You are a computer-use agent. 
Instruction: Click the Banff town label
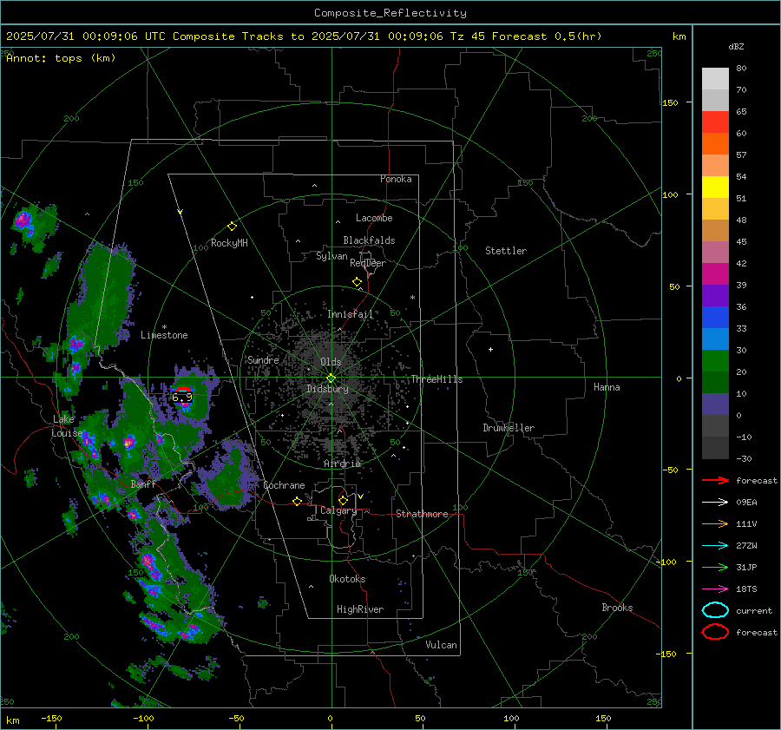tap(143, 483)
